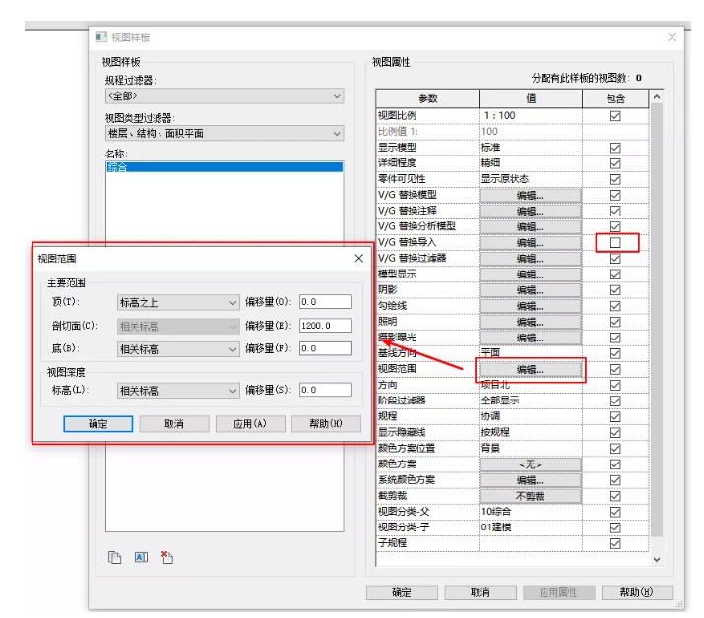
Task: Click the 精细 detail level value
Action: pyautogui.click(x=490, y=163)
